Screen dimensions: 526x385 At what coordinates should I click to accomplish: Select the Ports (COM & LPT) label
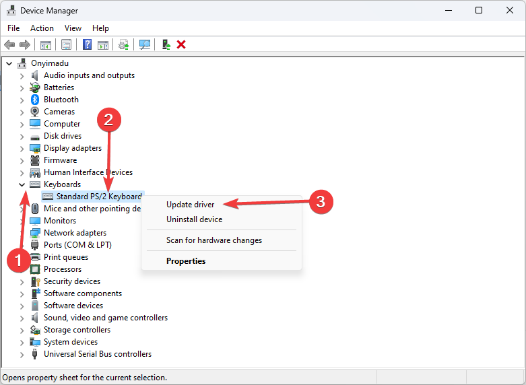coord(77,245)
